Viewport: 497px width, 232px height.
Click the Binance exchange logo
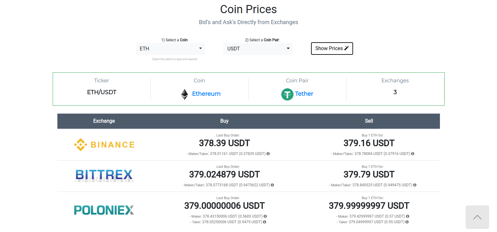tap(104, 145)
